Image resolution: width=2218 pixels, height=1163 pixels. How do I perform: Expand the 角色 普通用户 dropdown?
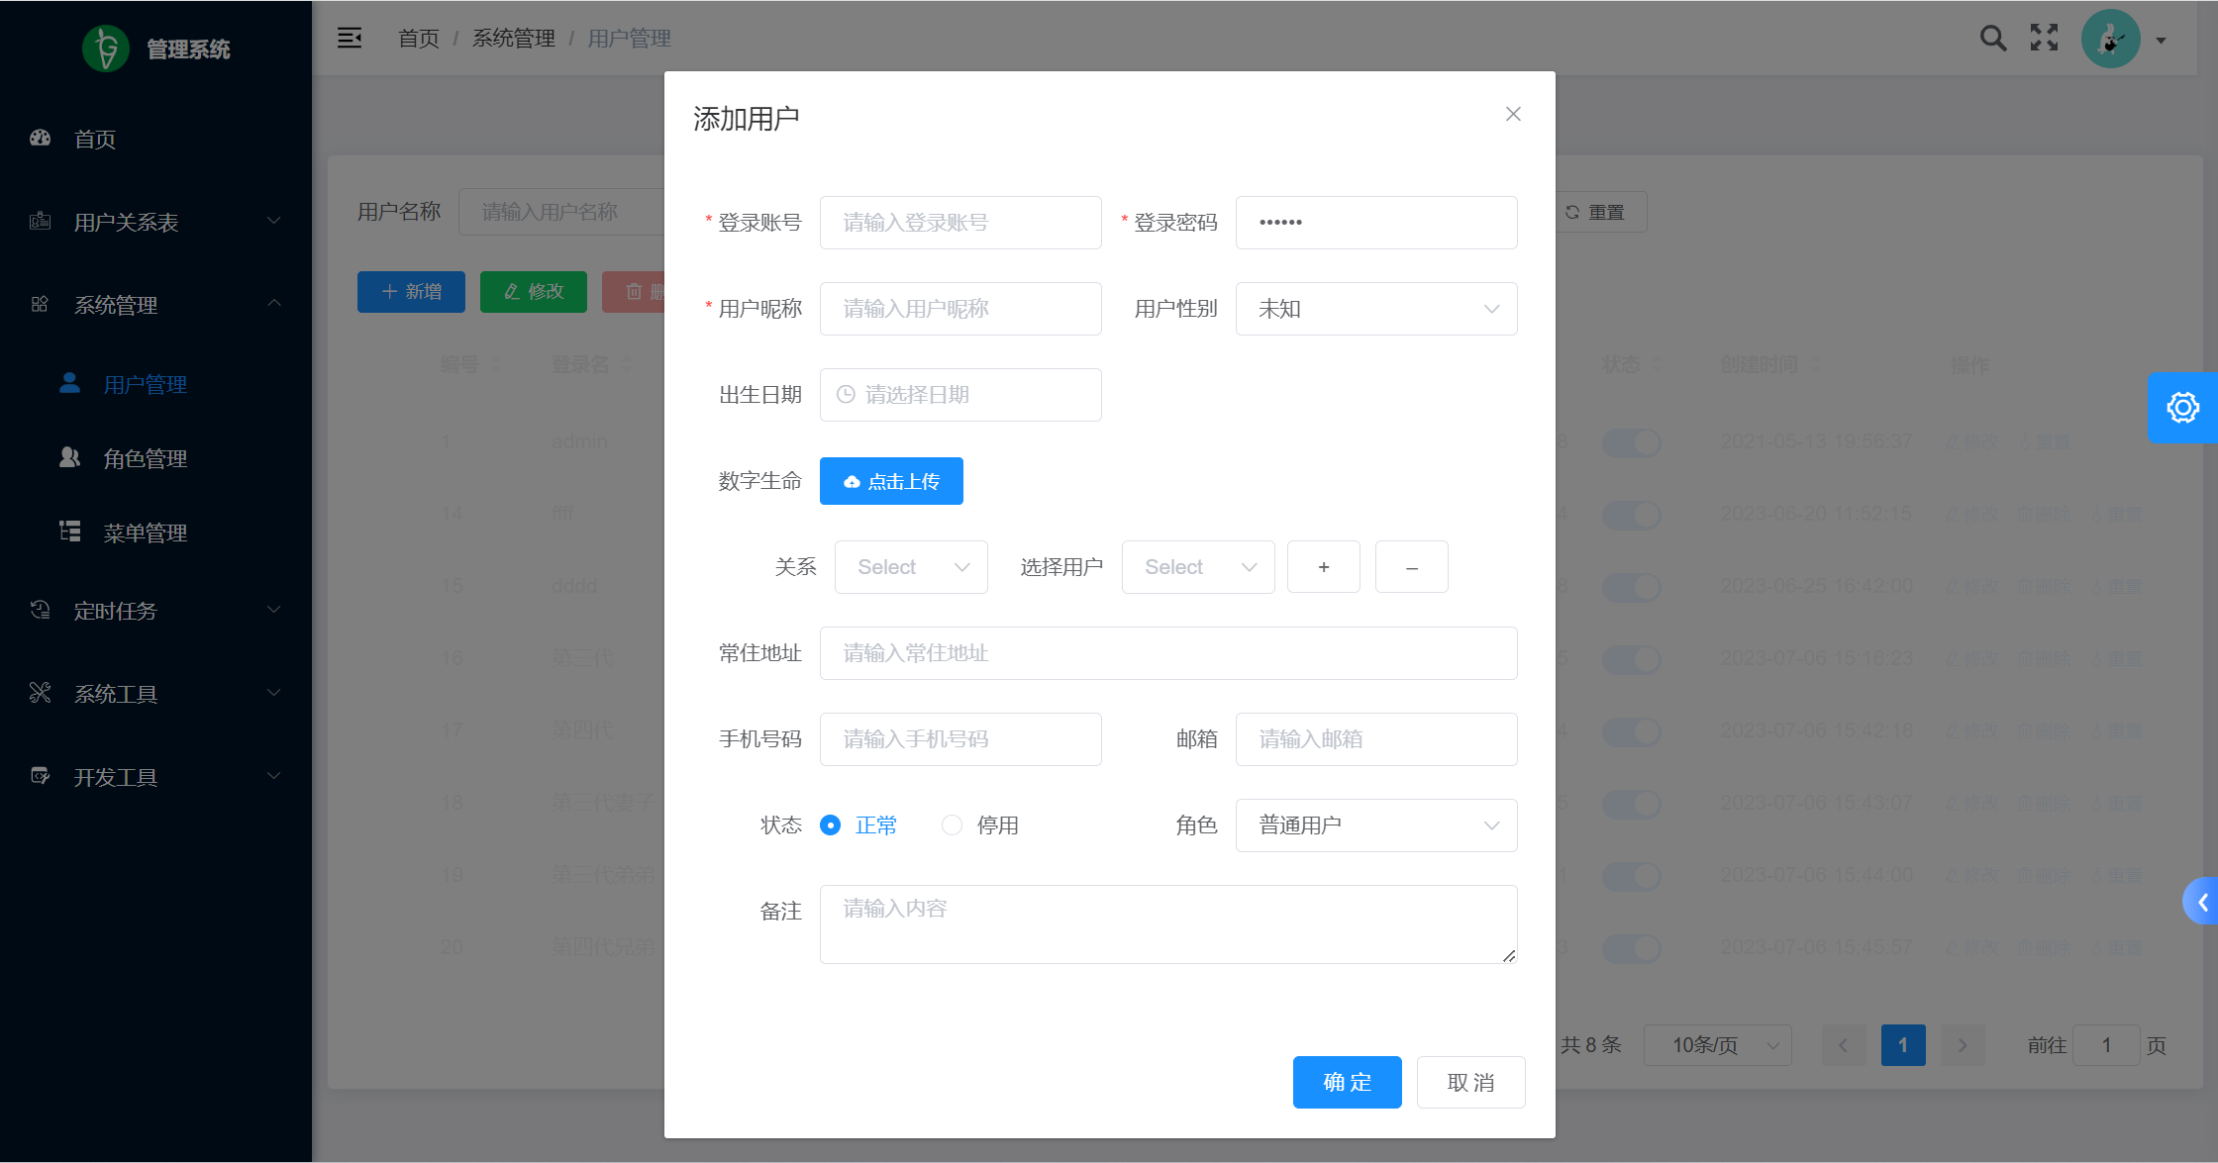click(x=1375, y=825)
